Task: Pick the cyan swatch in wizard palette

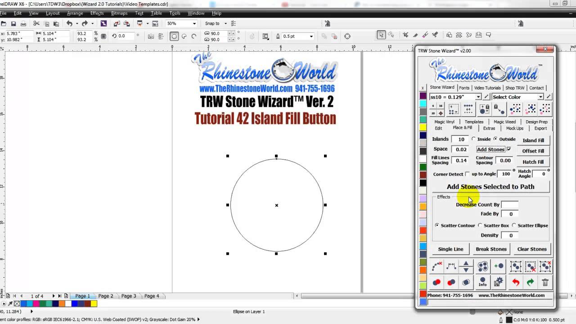Action: click(423, 104)
